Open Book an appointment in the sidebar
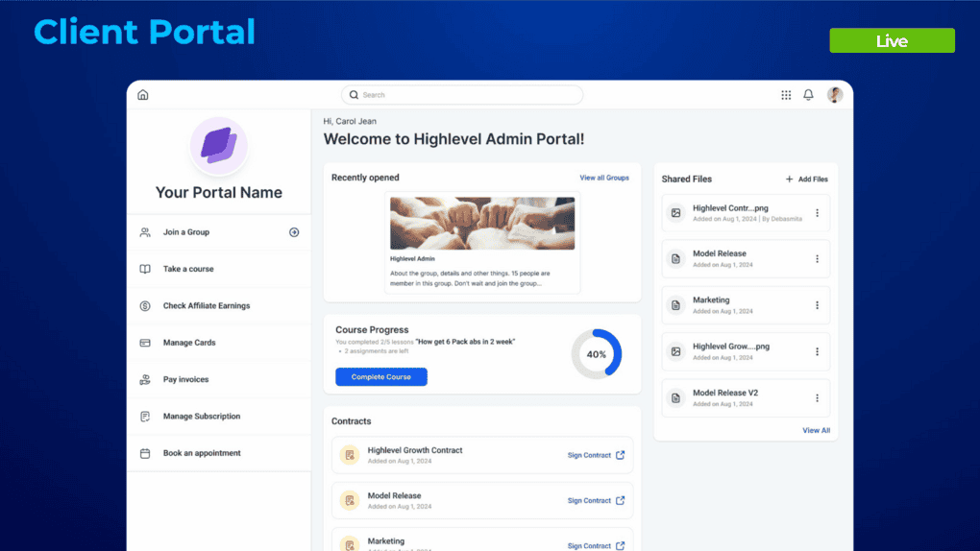 point(219,453)
